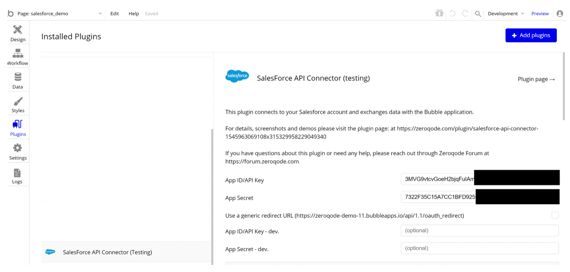Viewport: 570px width, 272px height.
Task: Click the Add plugins button
Action: [x=531, y=35]
